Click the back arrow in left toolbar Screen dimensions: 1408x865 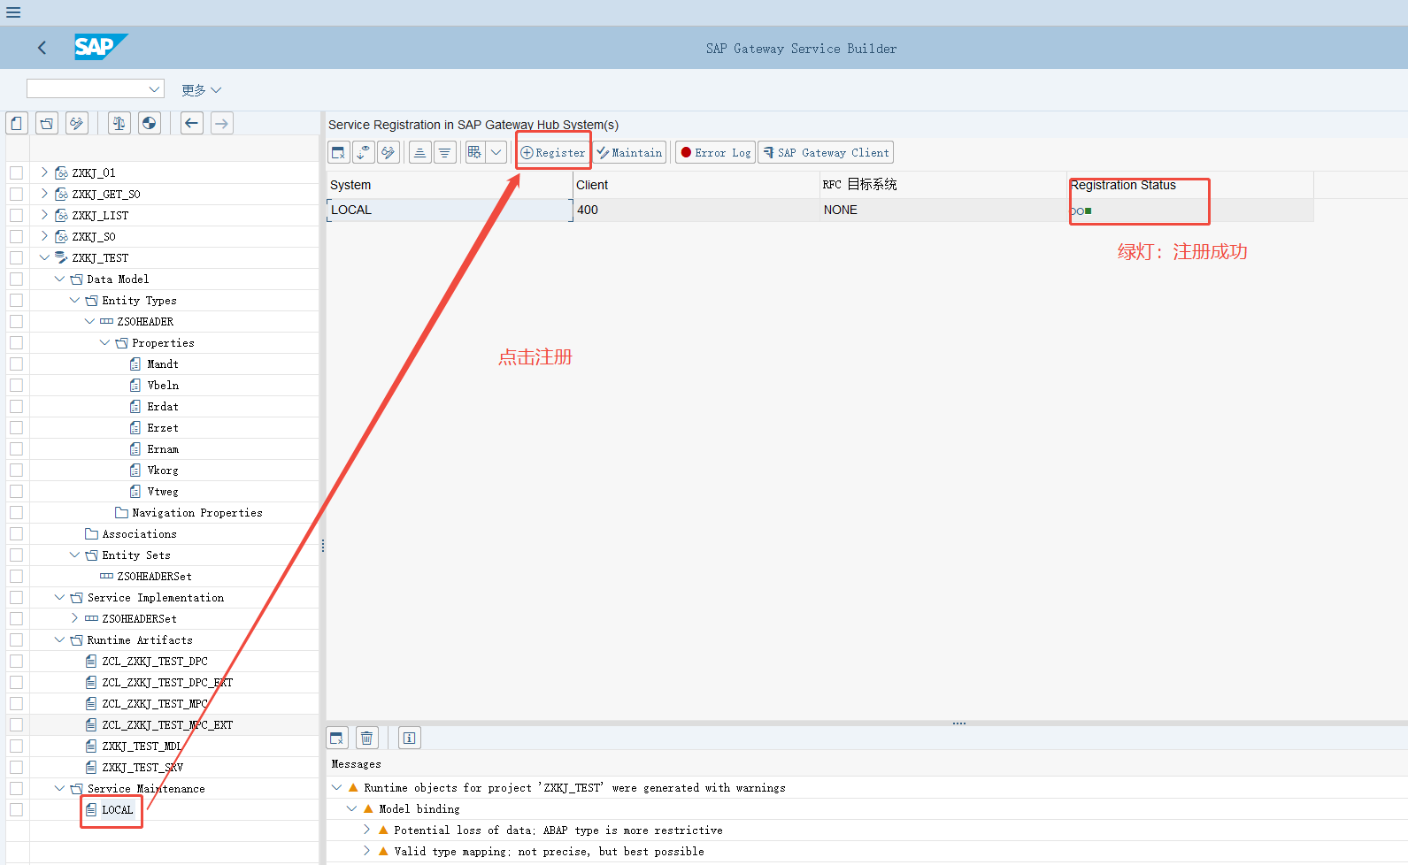(192, 123)
